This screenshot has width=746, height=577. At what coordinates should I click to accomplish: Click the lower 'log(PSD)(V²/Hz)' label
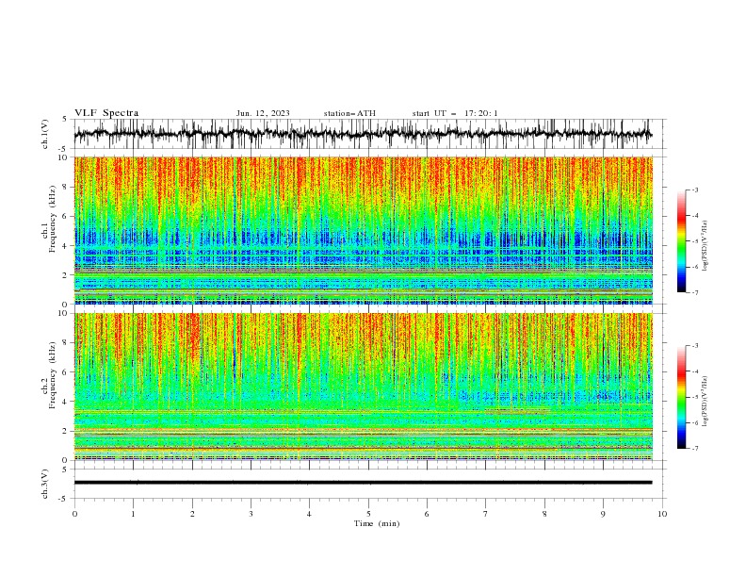[705, 401]
